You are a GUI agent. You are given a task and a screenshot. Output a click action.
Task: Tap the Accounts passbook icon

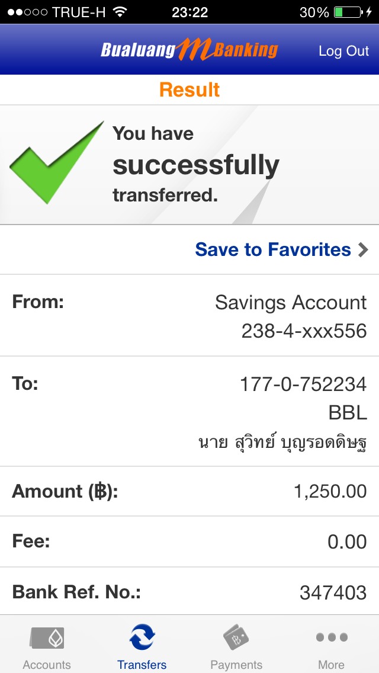click(47, 638)
